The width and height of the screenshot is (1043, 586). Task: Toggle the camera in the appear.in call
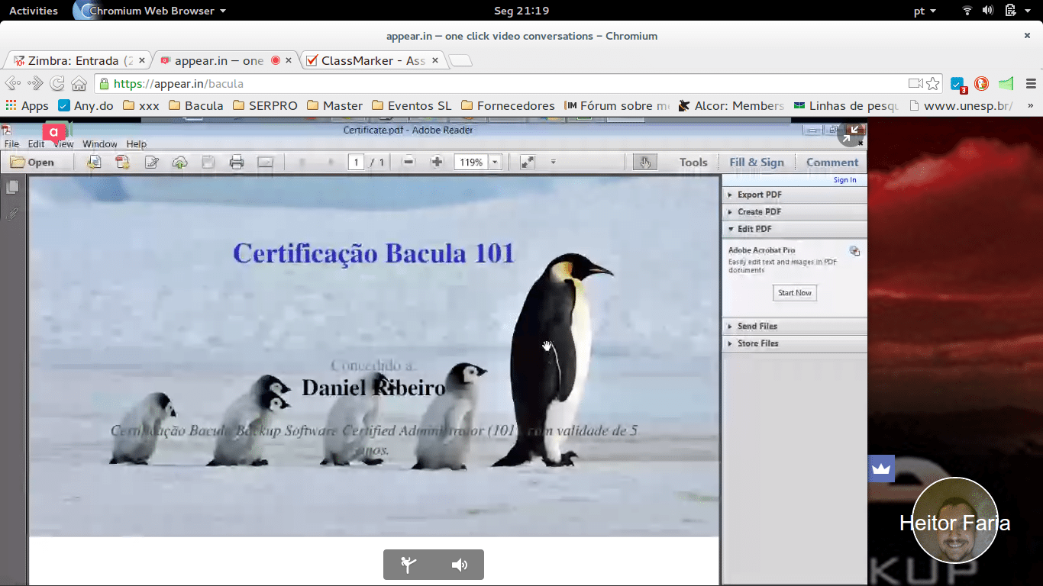(x=408, y=565)
